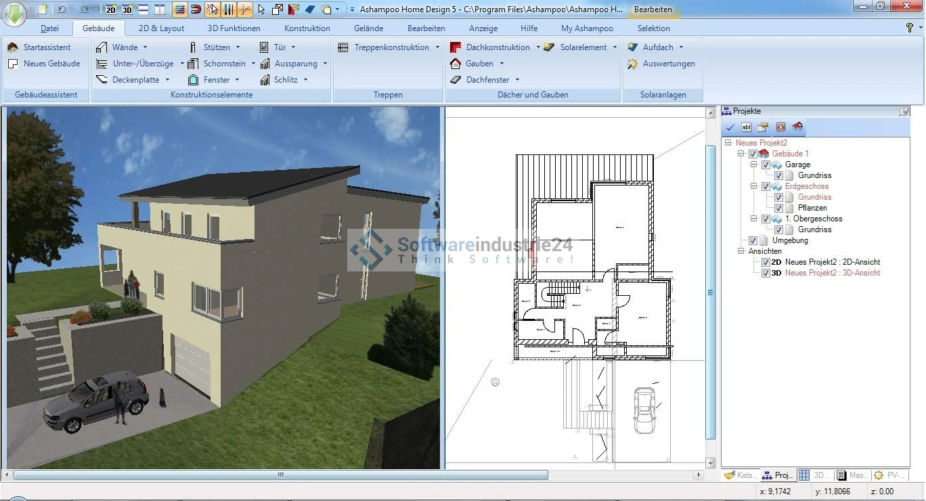Viewport: 926px width, 501px height.
Task: Click the horizontal scrollbar below the 3D view
Action: pos(280,475)
